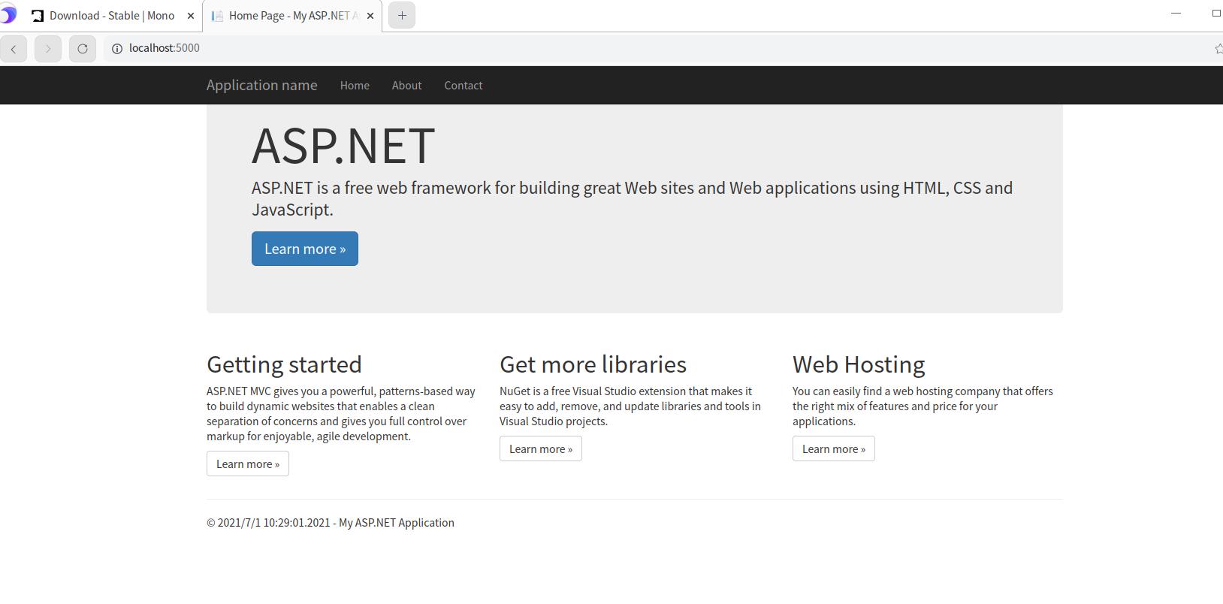Open the About nav link
This screenshot has height=604, width=1223.
point(406,86)
